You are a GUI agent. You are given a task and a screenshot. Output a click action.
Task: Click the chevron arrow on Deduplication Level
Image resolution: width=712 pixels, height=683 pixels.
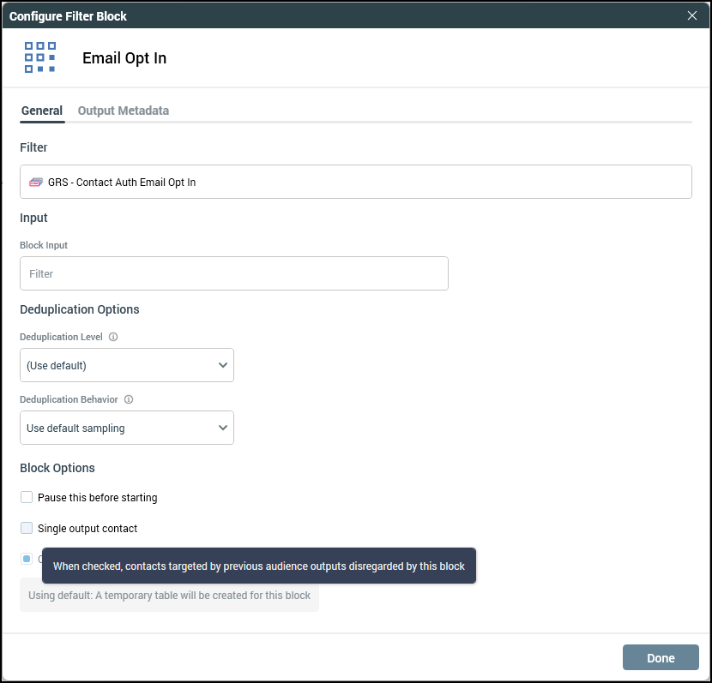223,365
